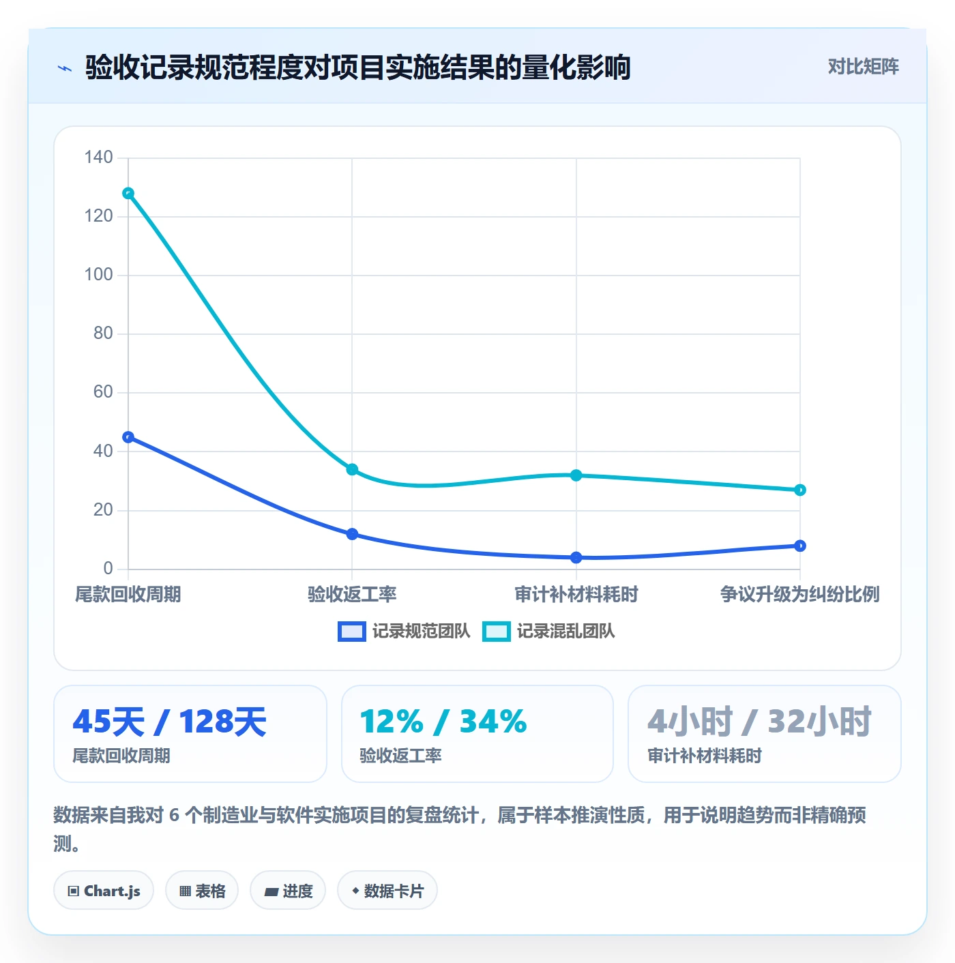Click the blue data point above 验收返工率
The image size is (955, 963).
pyautogui.click(x=352, y=534)
